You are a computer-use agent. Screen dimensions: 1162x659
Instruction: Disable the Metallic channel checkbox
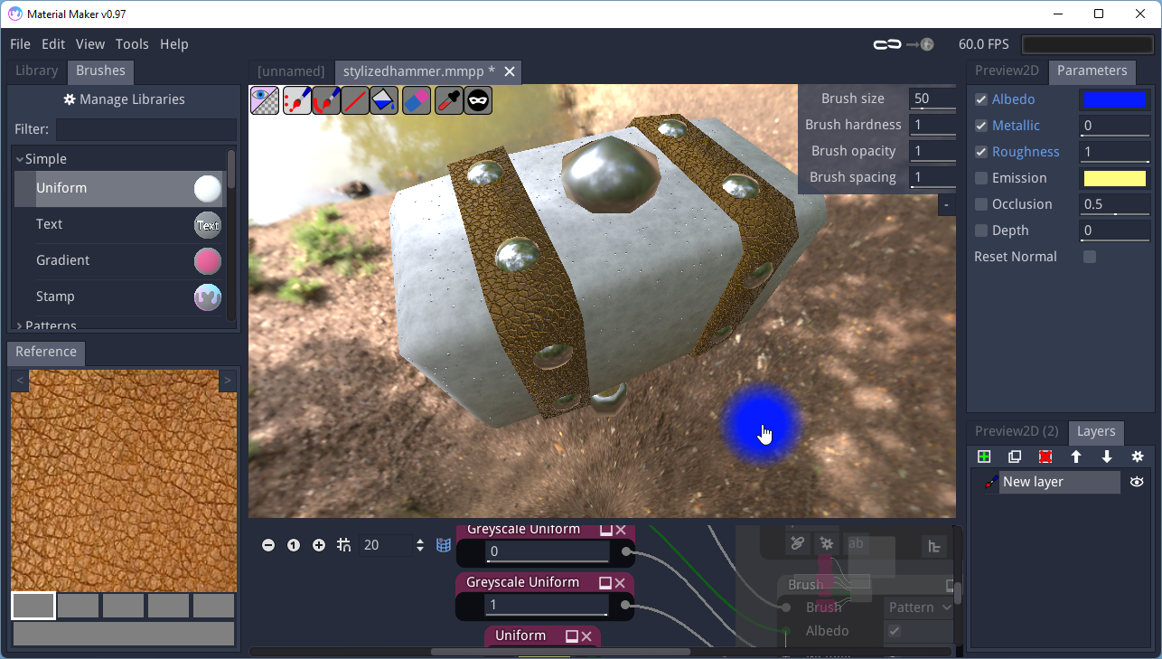point(981,126)
